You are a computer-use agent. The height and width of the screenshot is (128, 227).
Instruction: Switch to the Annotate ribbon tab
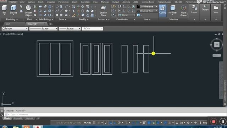tap(85, 2)
